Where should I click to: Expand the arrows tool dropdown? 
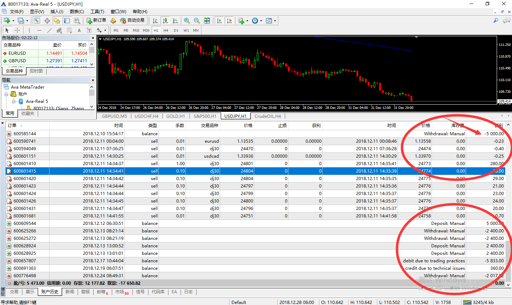[105, 30]
